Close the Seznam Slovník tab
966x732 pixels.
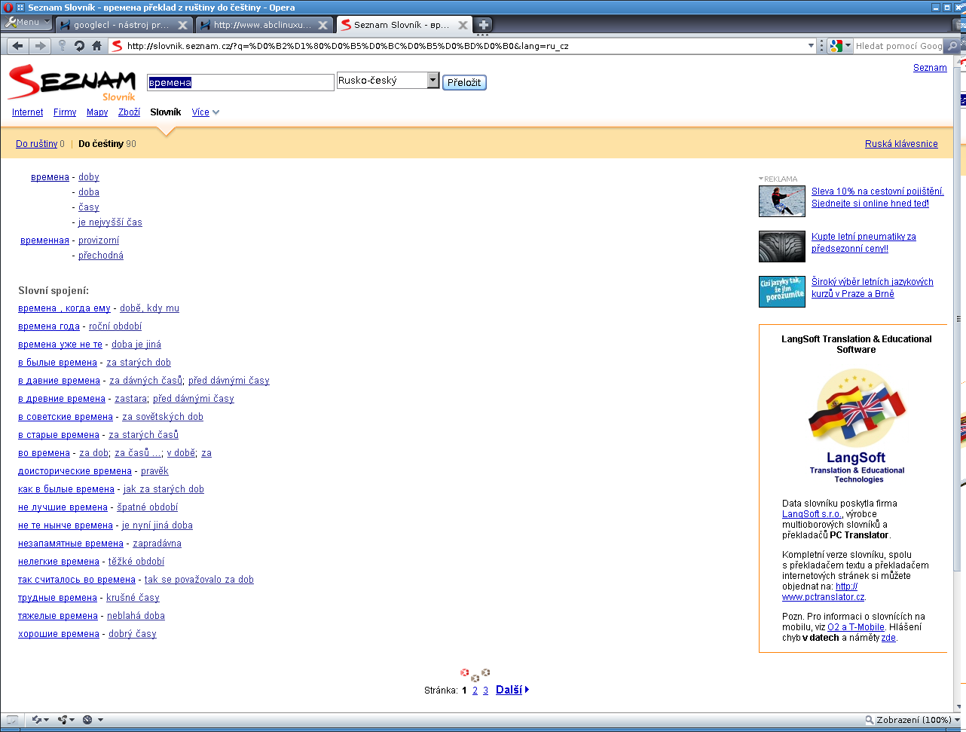(463, 25)
